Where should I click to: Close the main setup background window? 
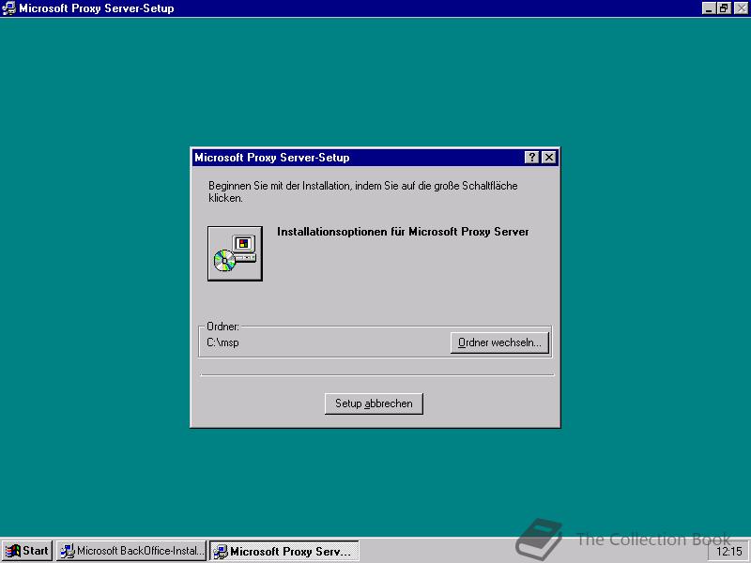pos(741,8)
